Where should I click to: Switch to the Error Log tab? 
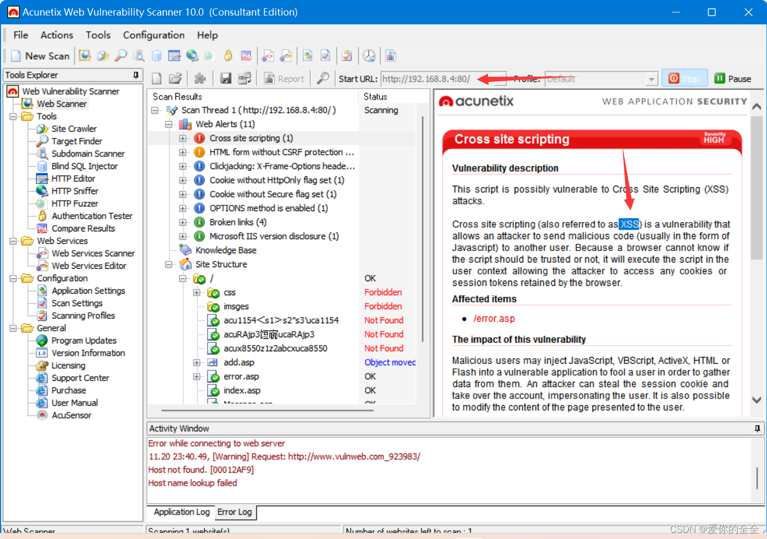(x=234, y=512)
